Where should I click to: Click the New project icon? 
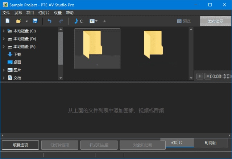[x=7, y=21]
